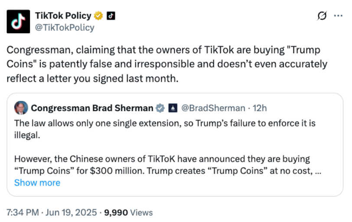
Task: Click the Capitol affiliate badge beside Brad Sherman
Action: (173, 108)
